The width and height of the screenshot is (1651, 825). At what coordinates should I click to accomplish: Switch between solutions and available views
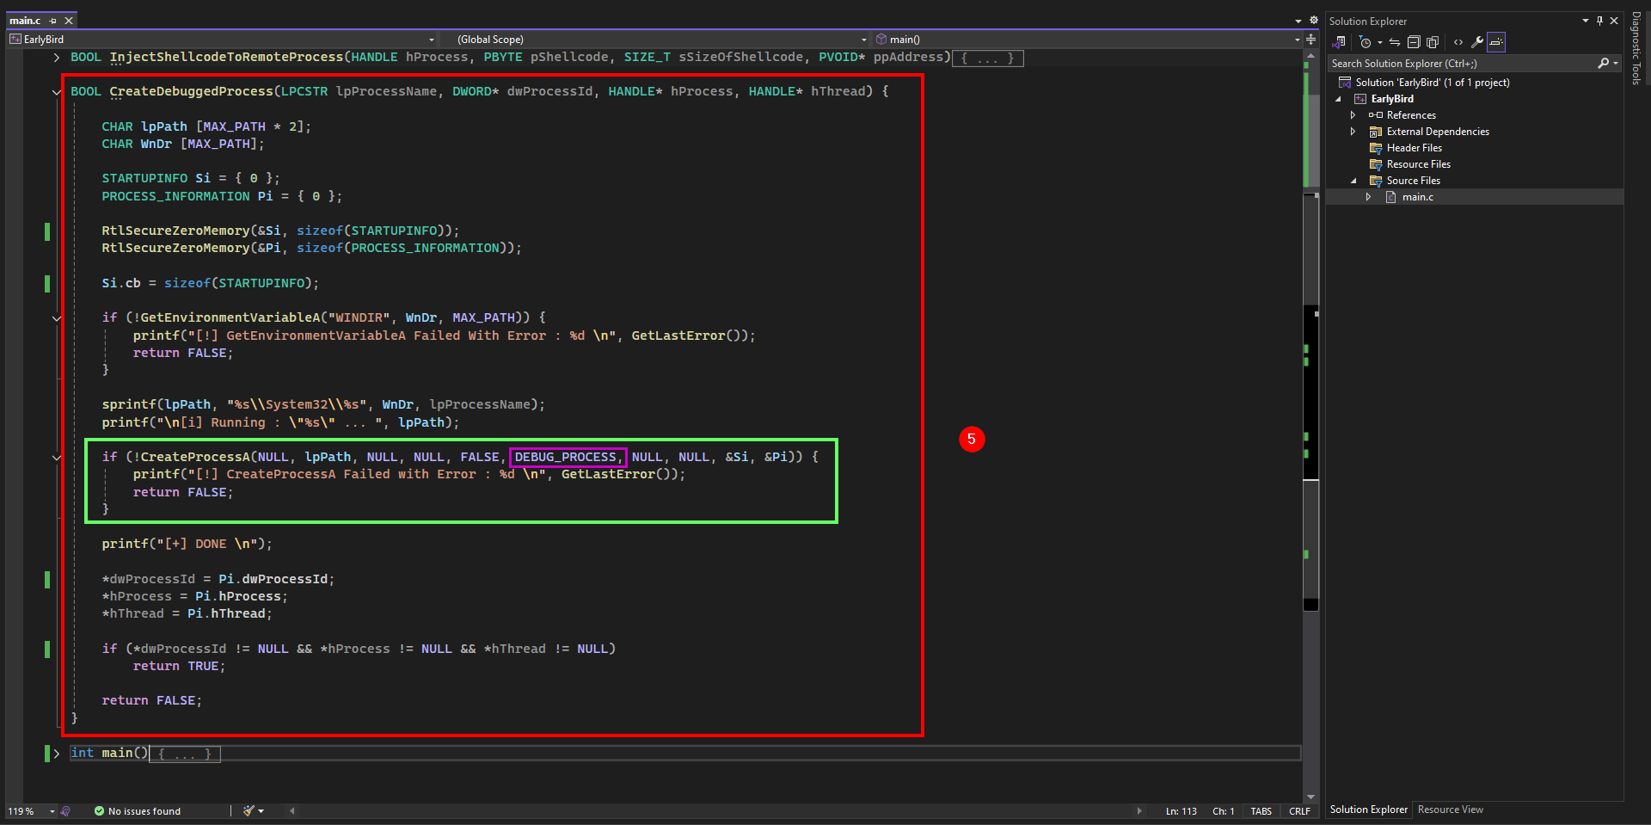coord(1339,42)
